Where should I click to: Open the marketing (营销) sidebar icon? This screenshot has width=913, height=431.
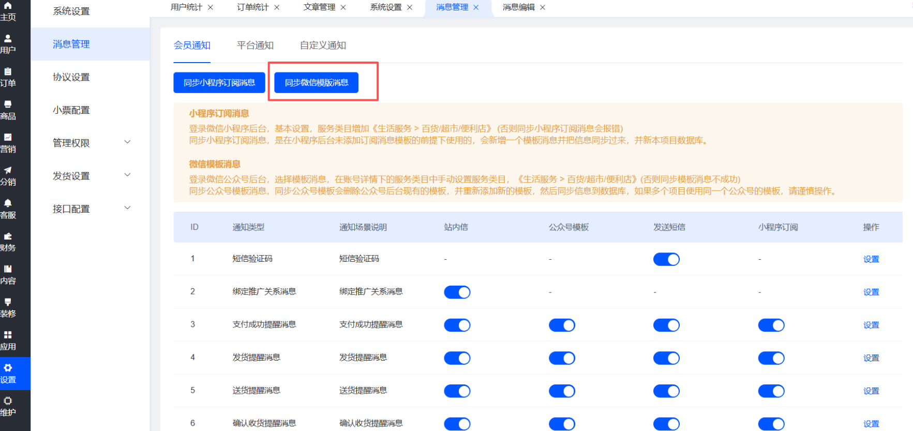(x=8, y=138)
